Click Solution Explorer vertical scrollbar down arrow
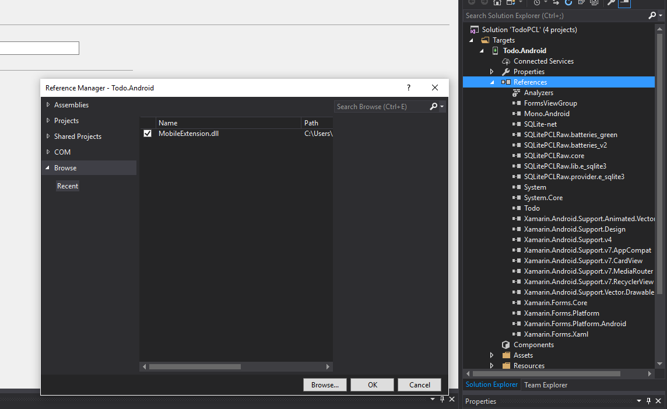Image resolution: width=667 pixels, height=409 pixels. click(x=660, y=364)
